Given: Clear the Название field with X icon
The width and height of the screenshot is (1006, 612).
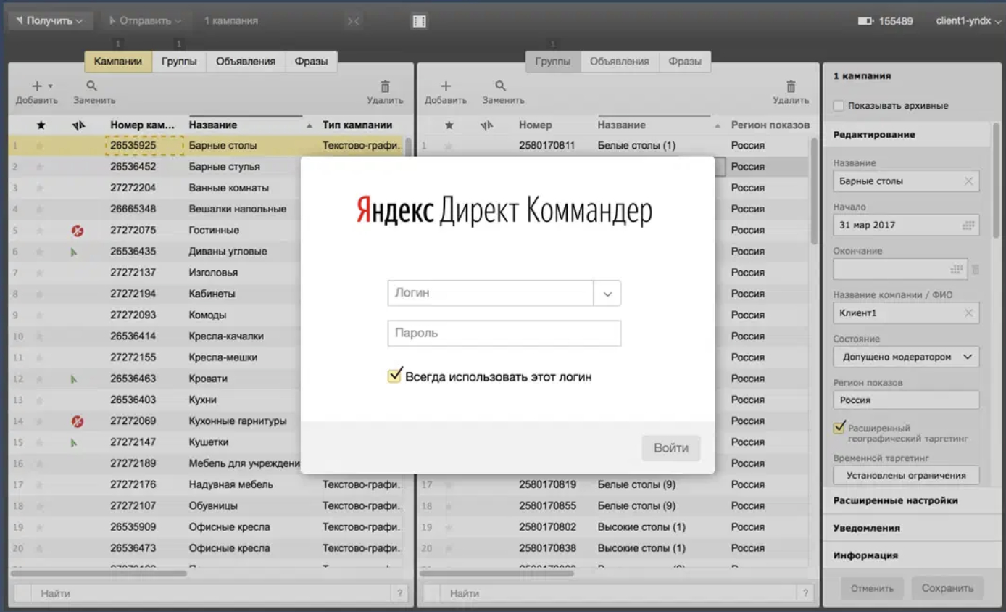Looking at the screenshot, I should (968, 181).
